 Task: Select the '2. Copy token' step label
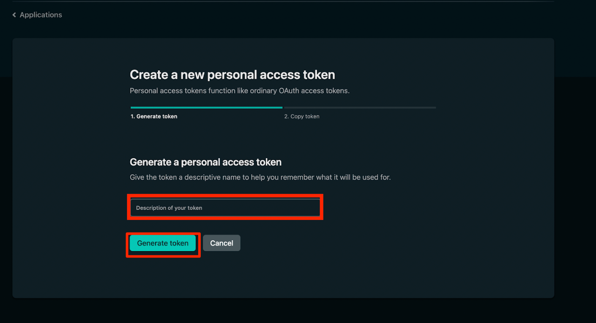tap(302, 117)
